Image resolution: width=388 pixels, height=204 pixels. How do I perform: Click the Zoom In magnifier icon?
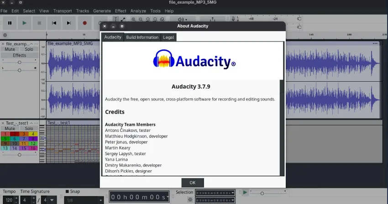pos(134,19)
